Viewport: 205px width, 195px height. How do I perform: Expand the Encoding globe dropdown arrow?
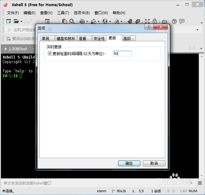(110, 21)
